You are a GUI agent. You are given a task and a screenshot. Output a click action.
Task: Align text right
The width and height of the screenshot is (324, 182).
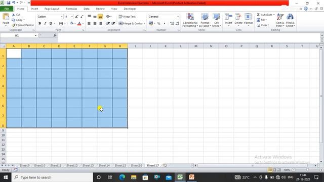click(100, 24)
